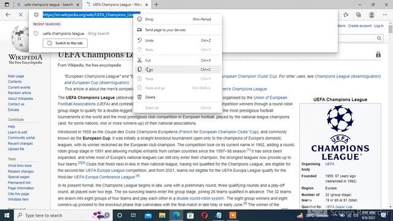This screenshot has width=393, height=221.
Task: Click the UEFA organising body link
Action: coord(330,164)
